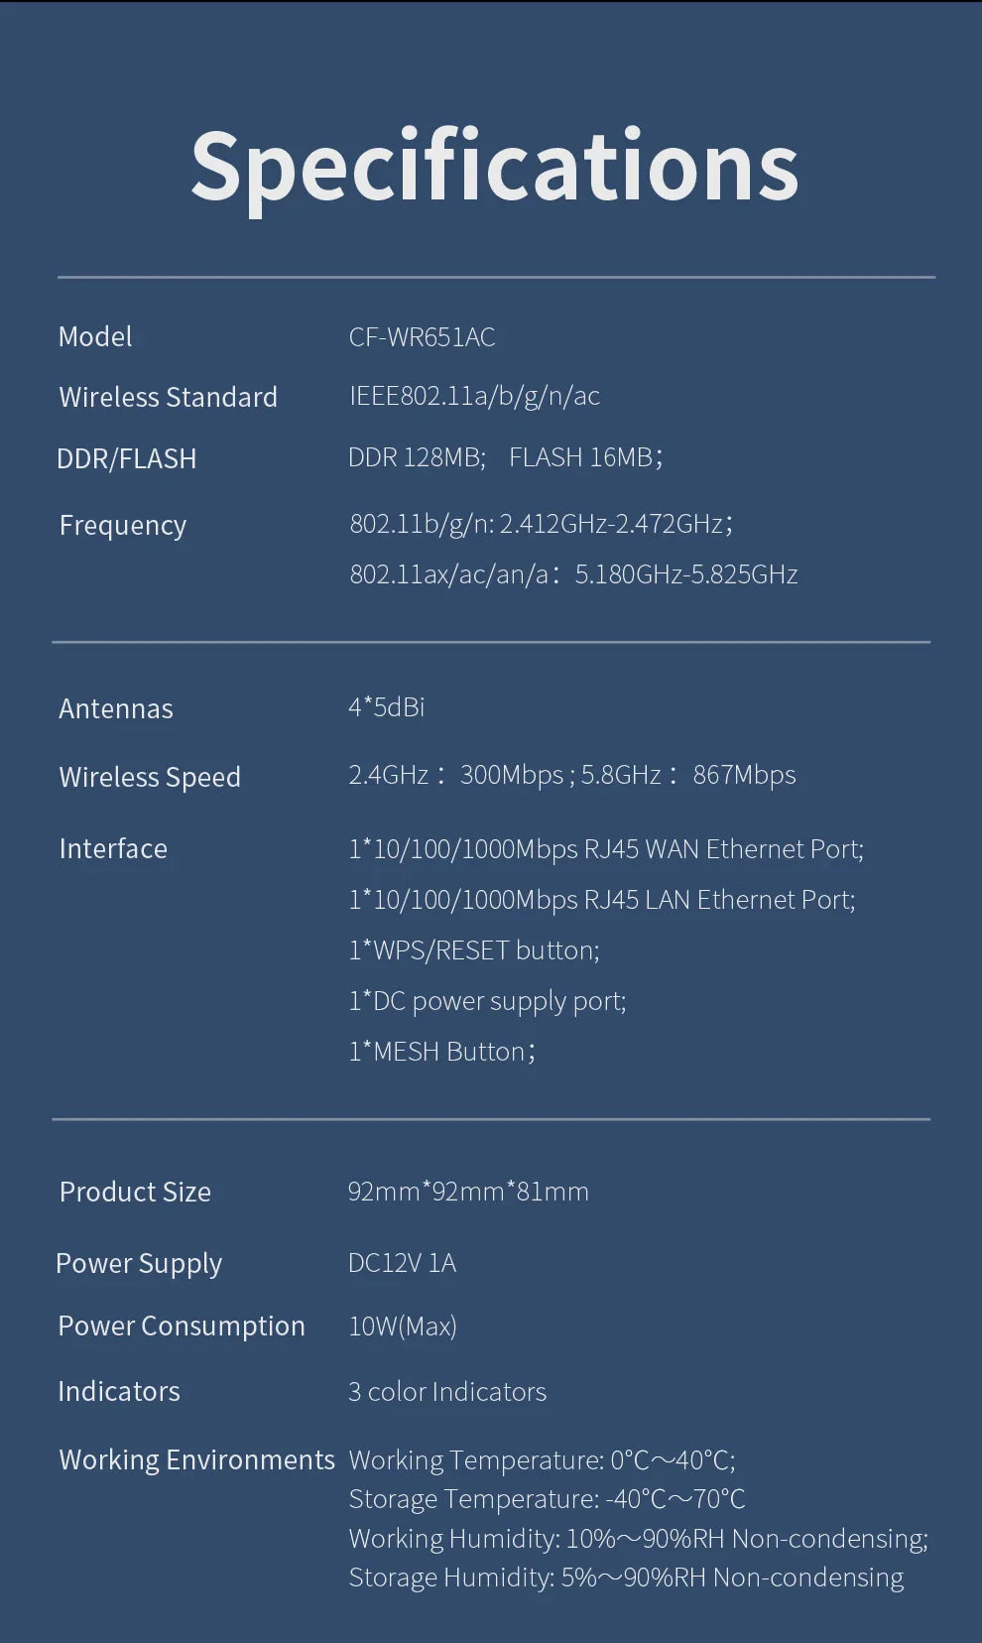
Task: Click the 4*5dBi antenna value
Action: 386,707
